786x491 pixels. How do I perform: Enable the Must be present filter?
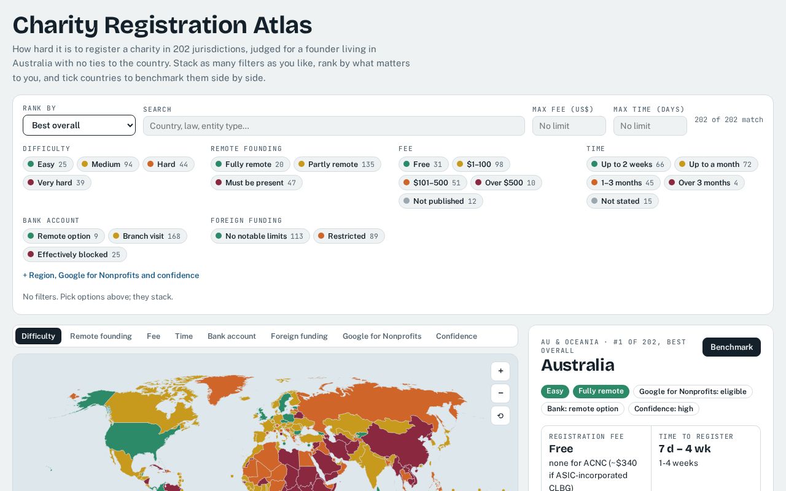pos(257,183)
